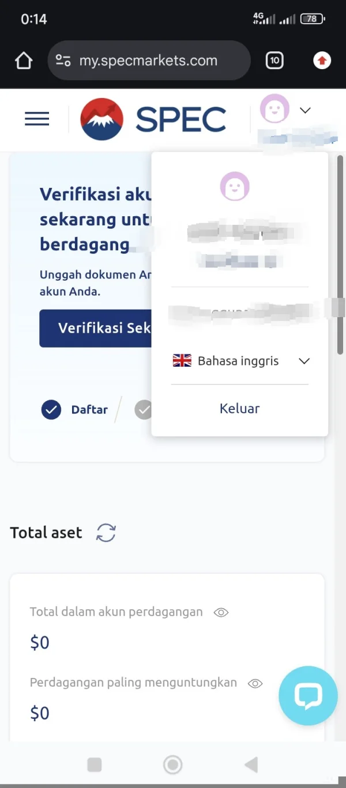Expand the Bahasa inggris language dropdown
The width and height of the screenshot is (346, 788).
pyautogui.click(x=304, y=361)
